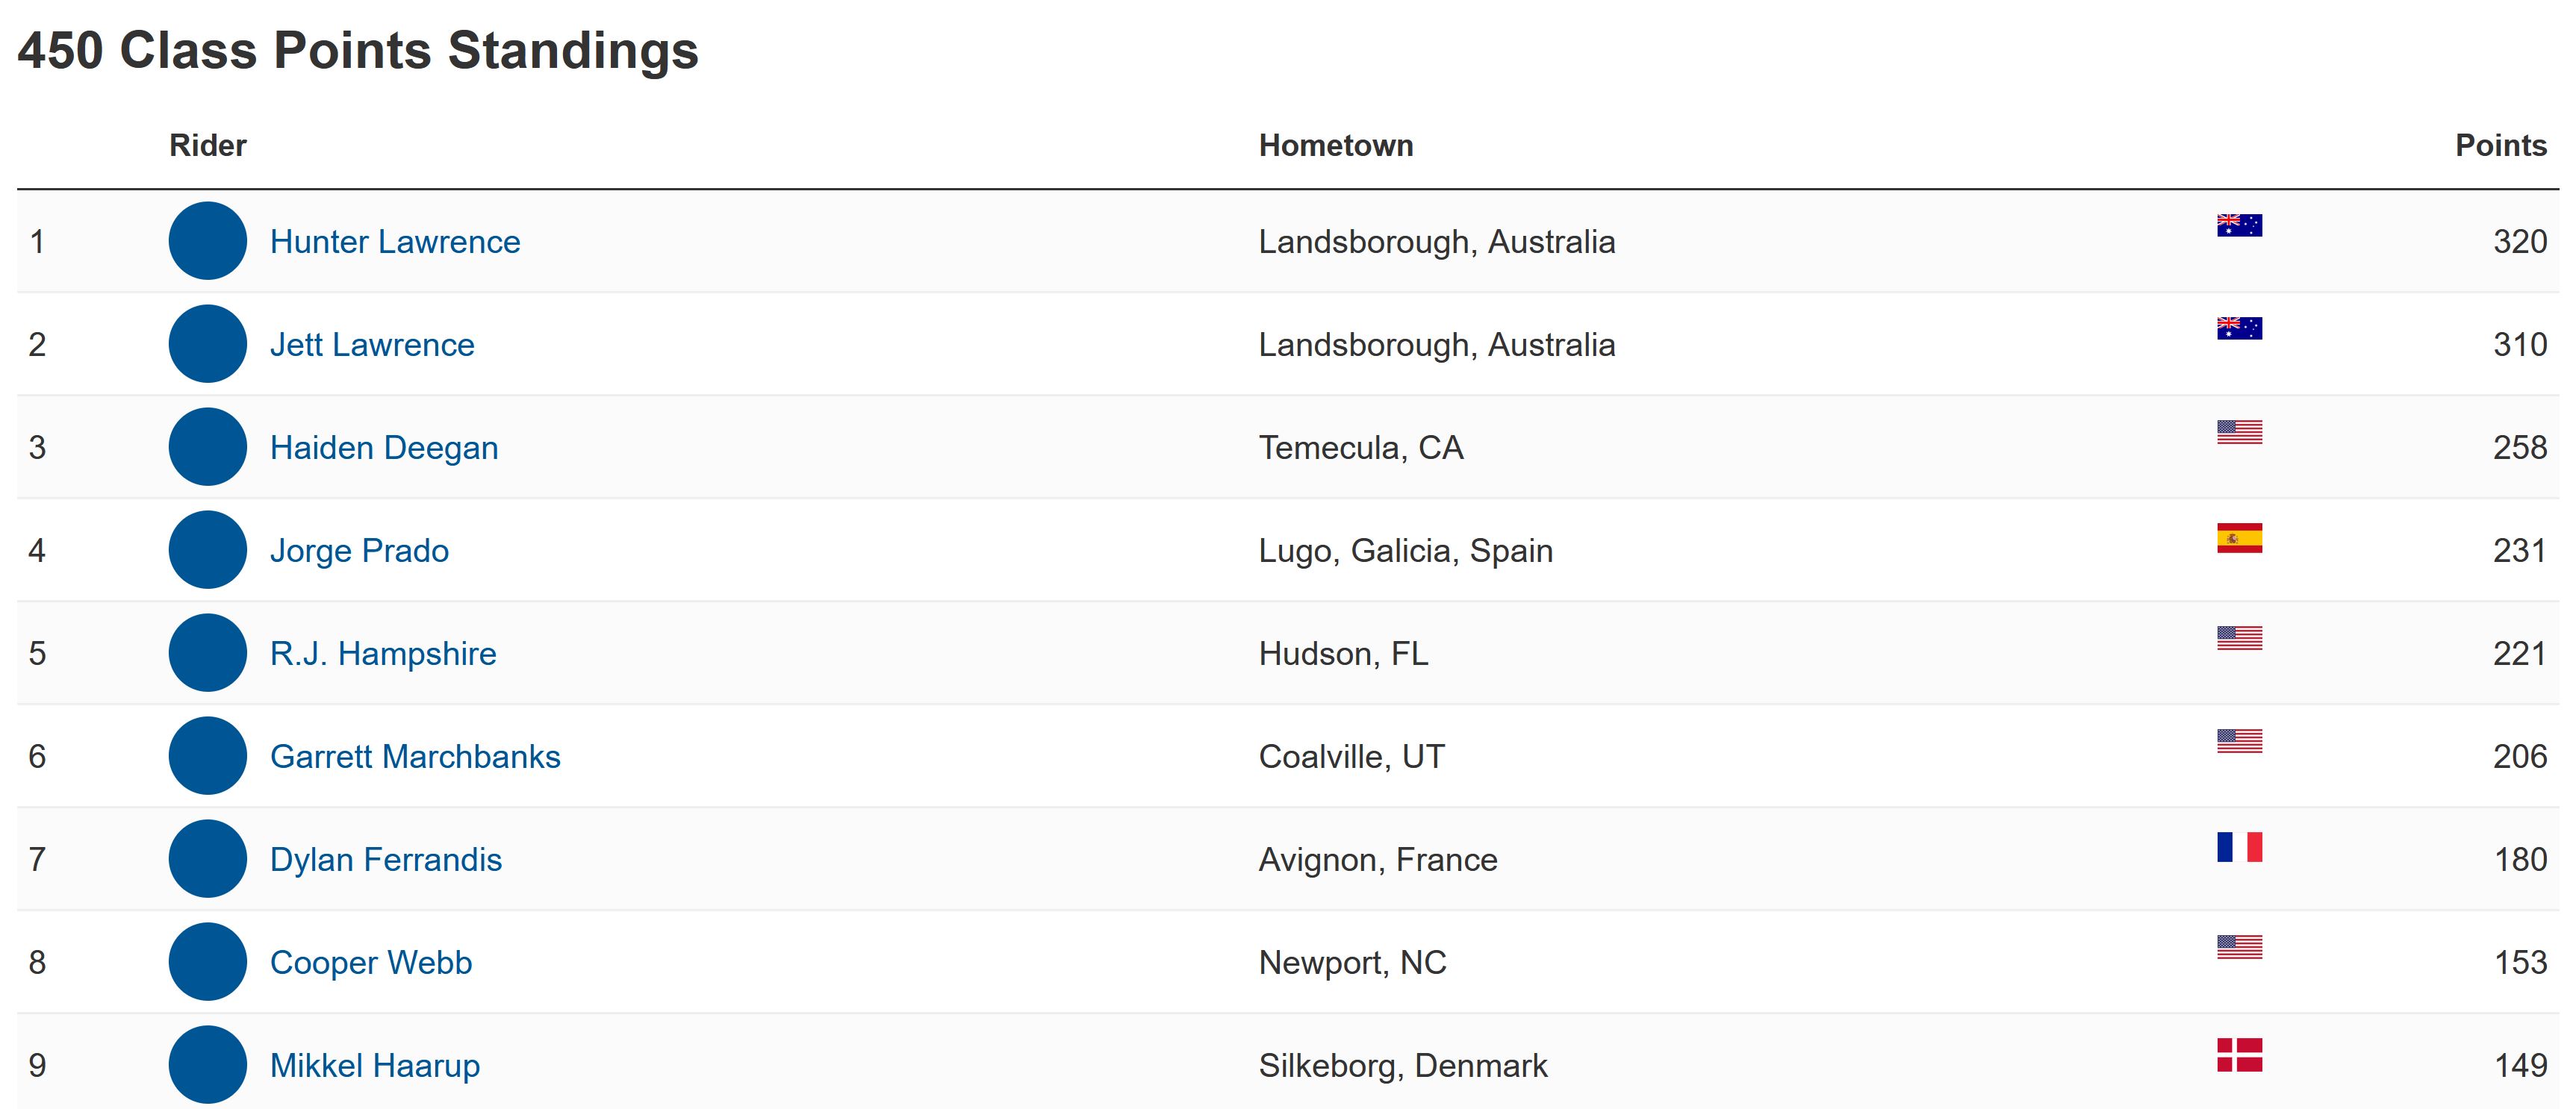Click the R.J. Hampshire name link
Image resolution: width=2576 pixels, height=1109 pixels.
click(x=383, y=654)
